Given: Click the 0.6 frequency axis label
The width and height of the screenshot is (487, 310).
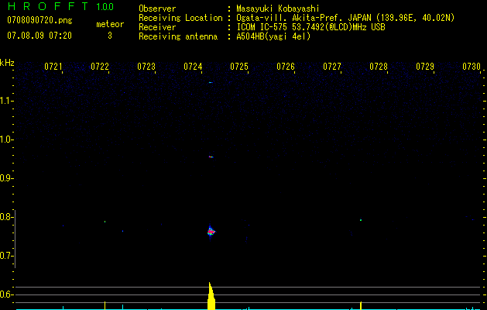Looking at the screenshot, I should pyautogui.click(x=6, y=294).
